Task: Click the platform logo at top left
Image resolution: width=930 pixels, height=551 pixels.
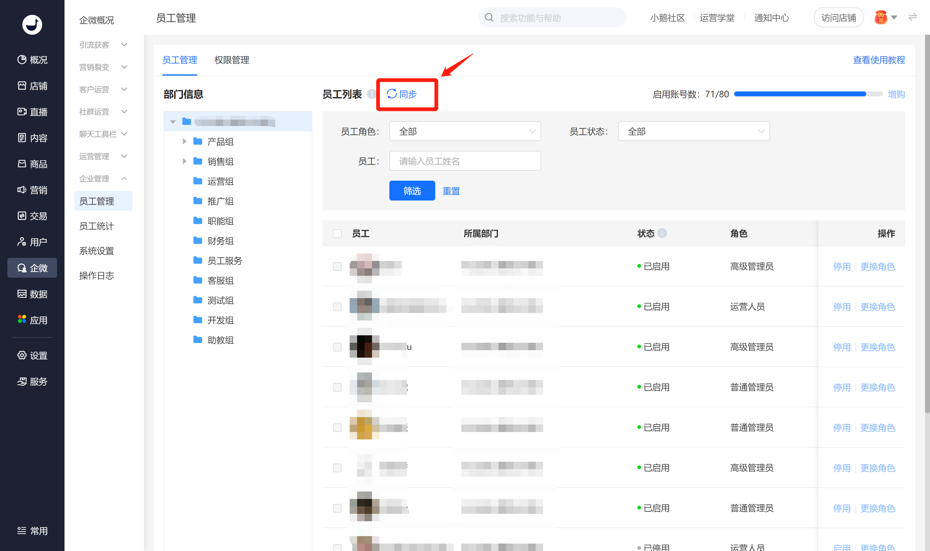Action: 32,24
